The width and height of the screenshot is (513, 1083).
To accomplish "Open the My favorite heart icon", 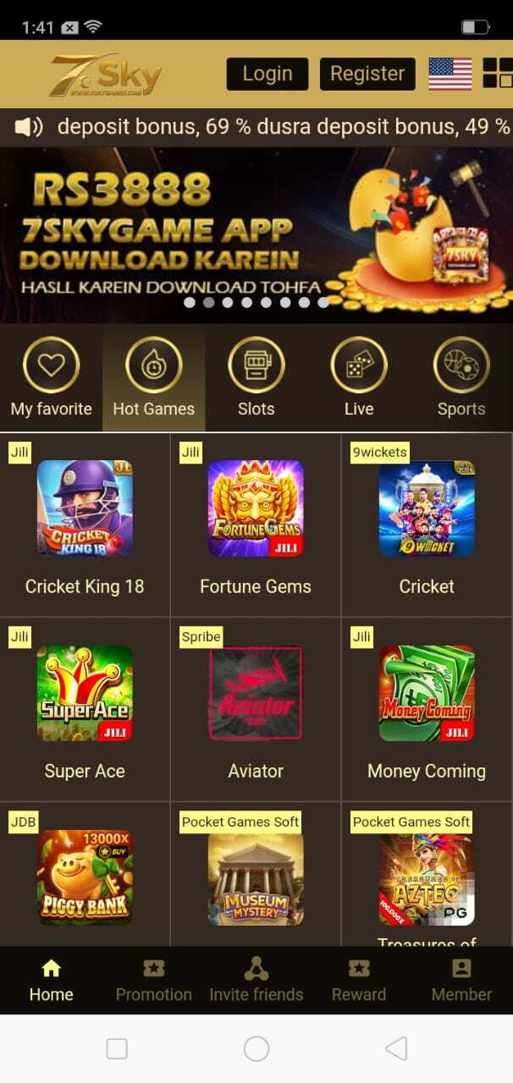I will click(x=51, y=366).
